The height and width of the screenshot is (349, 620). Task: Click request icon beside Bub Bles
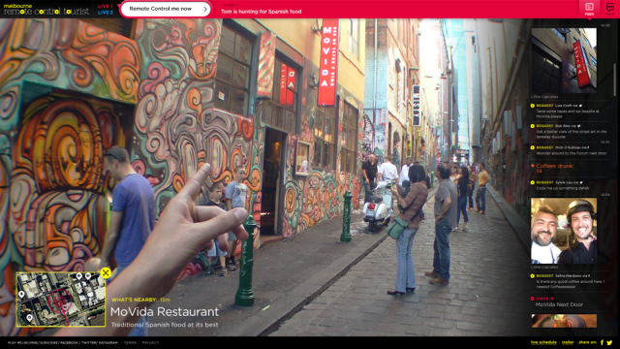(532, 126)
